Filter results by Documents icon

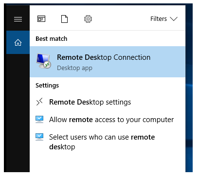pyautogui.click(x=64, y=19)
